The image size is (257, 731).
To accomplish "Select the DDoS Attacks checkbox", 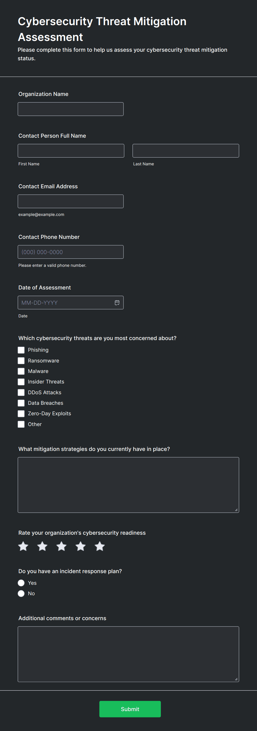I will 21,393.
